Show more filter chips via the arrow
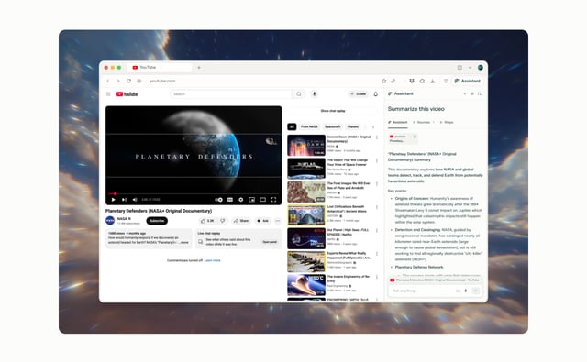This screenshot has height=362, width=587. (373, 126)
